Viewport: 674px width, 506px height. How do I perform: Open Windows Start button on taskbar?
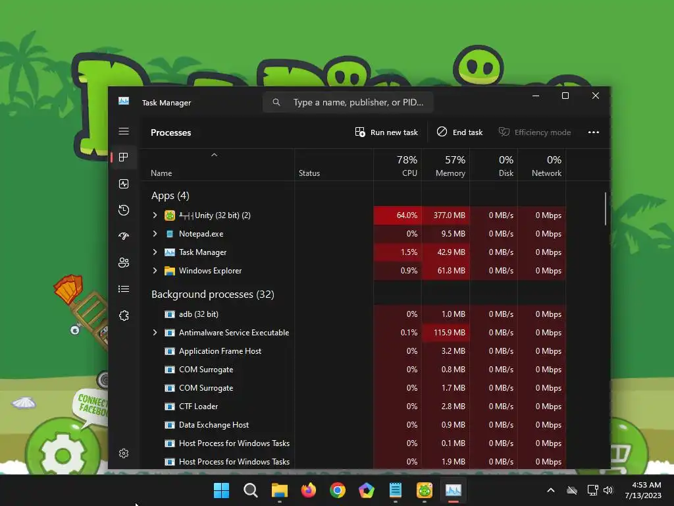click(x=221, y=490)
